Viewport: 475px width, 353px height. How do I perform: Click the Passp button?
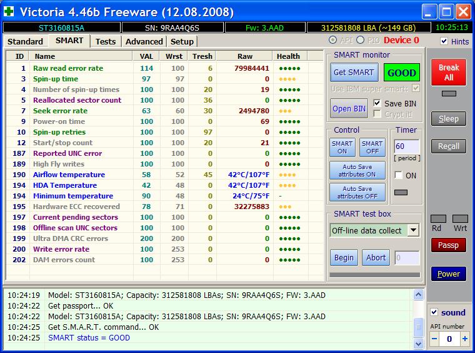(449, 245)
